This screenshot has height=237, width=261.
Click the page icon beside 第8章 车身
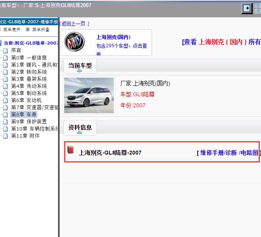pyautogui.click(x=6, y=114)
